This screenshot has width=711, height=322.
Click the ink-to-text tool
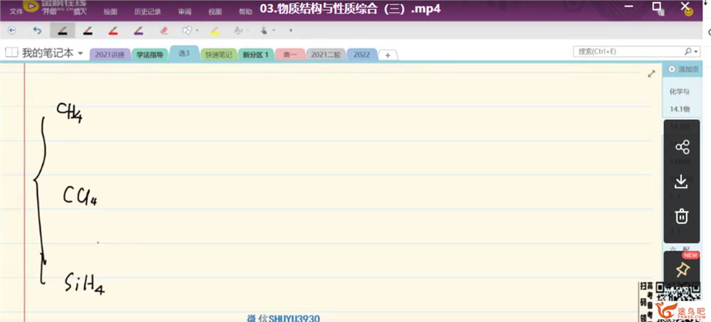click(x=238, y=30)
